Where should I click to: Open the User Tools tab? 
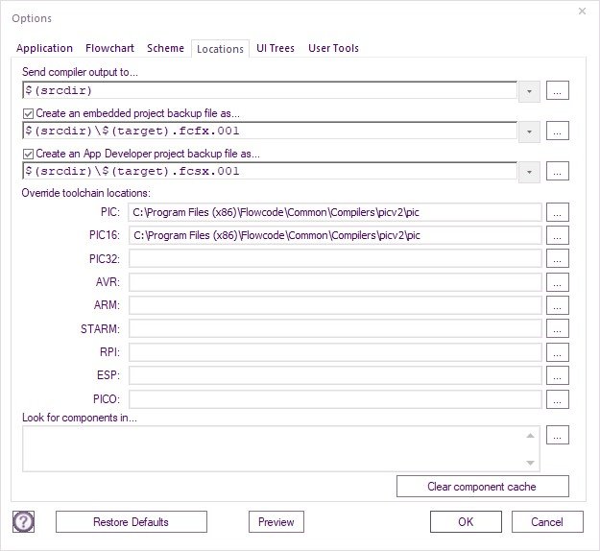coord(333,48)
